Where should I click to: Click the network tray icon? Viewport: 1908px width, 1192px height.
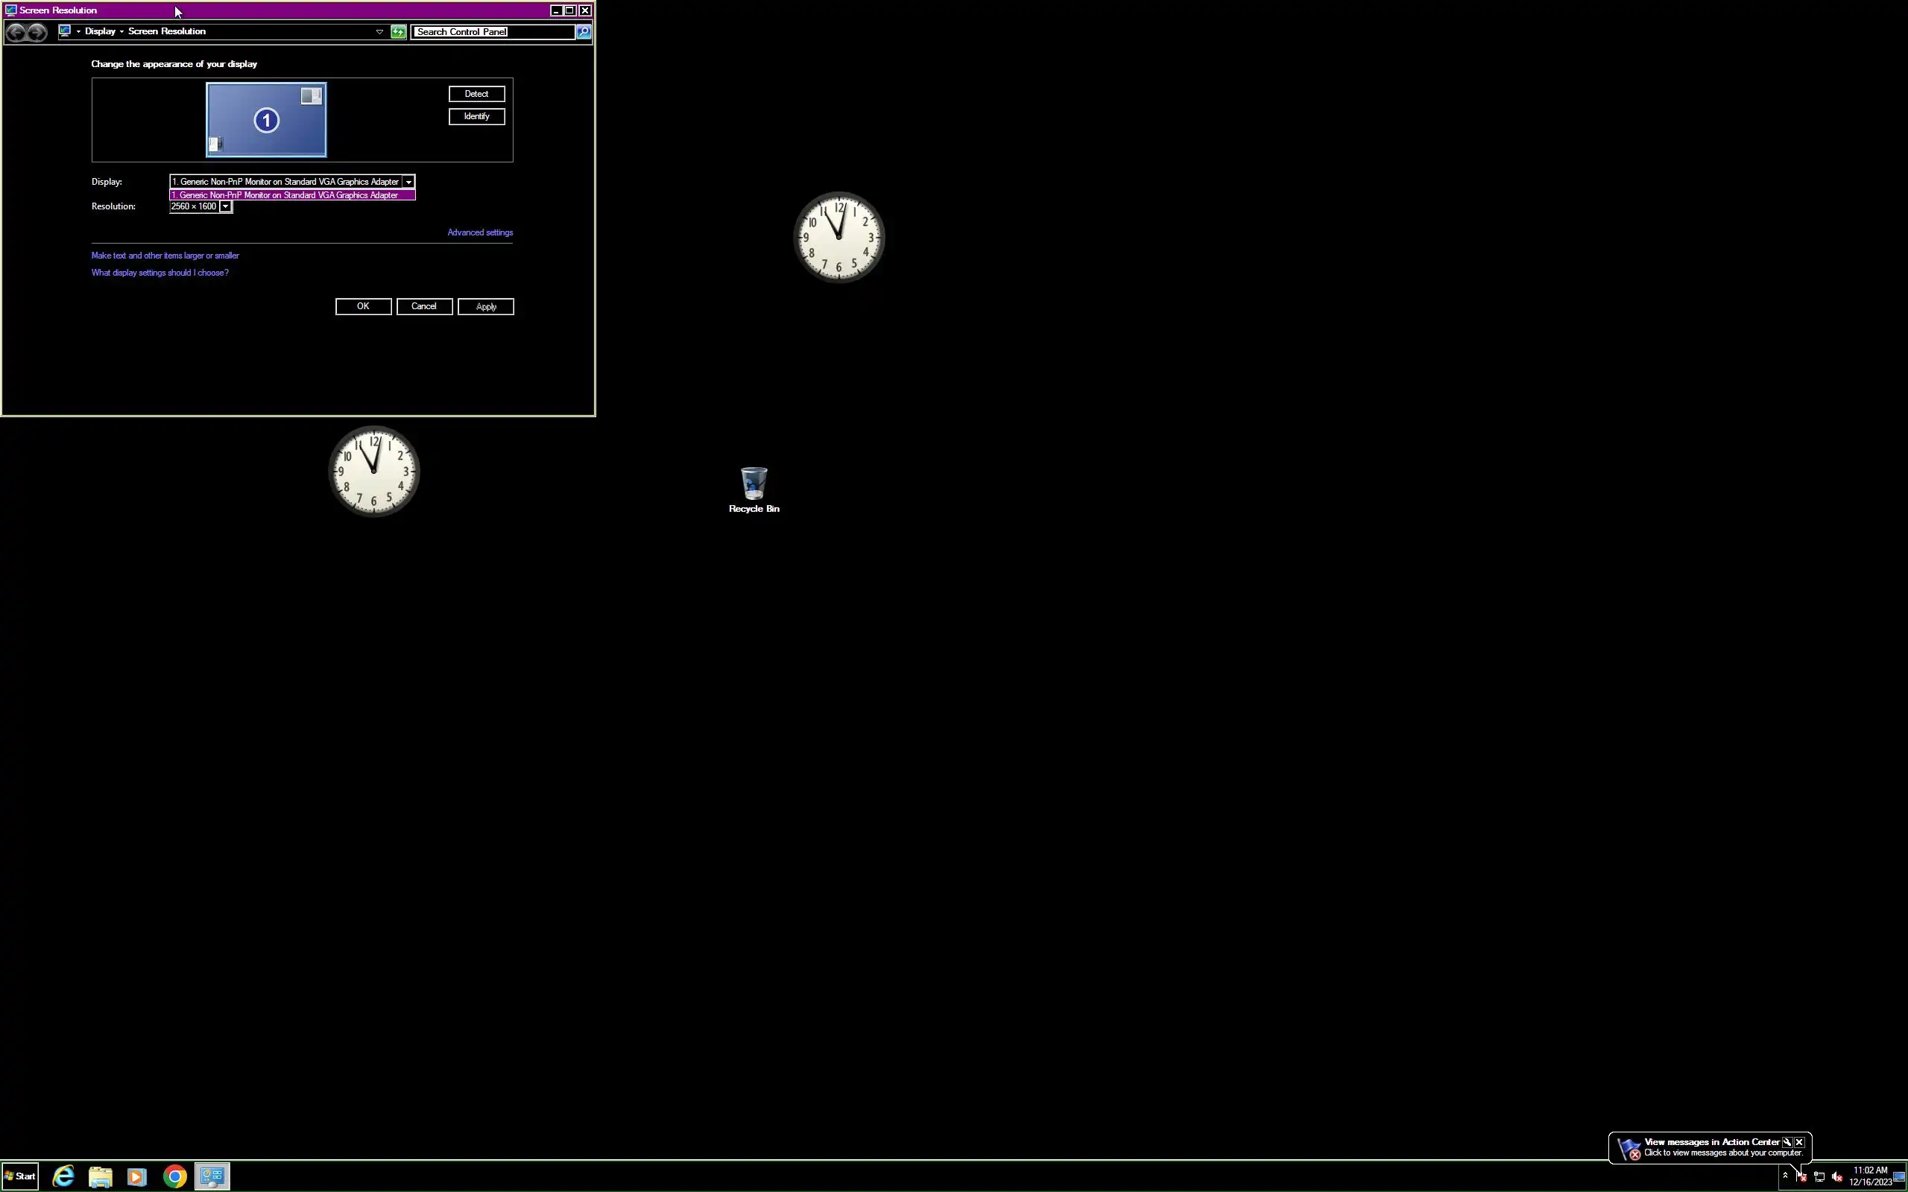tap(1819, 1177)
